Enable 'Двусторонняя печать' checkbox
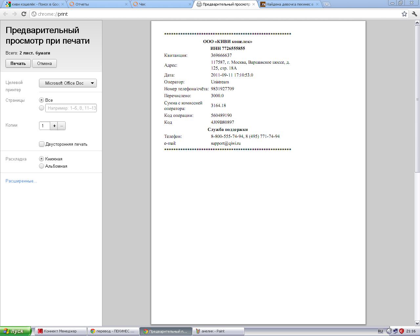 [x=42, y=144]
